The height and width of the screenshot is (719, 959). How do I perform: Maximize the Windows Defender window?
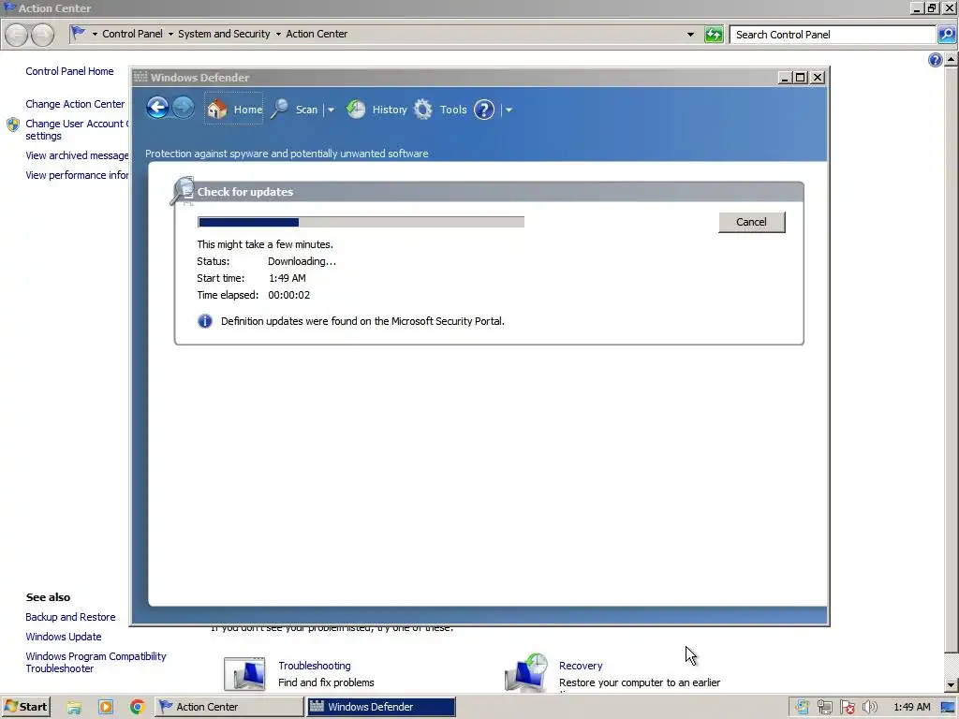click(800, 77)
